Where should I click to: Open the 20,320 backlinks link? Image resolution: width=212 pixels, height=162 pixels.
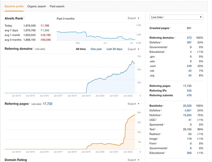(x=187, y=106)
